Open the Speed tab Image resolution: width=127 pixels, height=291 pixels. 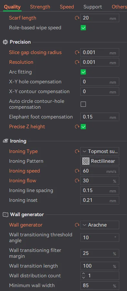tap(67, 7)
